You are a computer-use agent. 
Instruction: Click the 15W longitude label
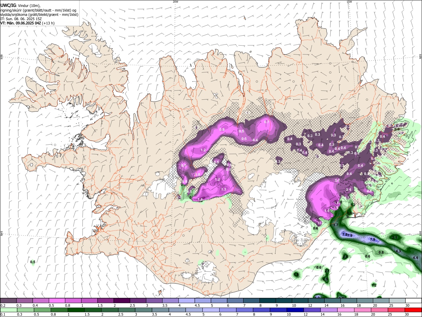point(349,2)
